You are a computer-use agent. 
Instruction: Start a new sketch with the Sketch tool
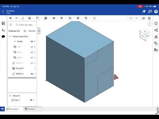(23, 18)
